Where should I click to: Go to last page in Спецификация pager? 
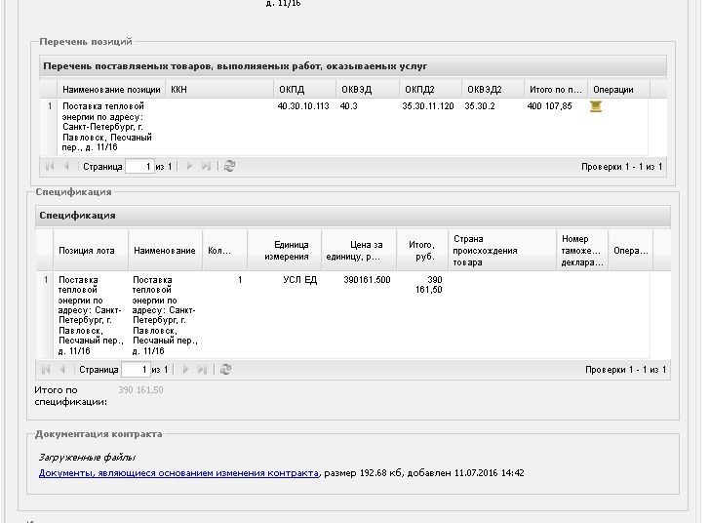click(202, 370)
